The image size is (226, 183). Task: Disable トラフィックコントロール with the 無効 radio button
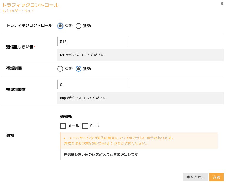click(x=78, y=26)
